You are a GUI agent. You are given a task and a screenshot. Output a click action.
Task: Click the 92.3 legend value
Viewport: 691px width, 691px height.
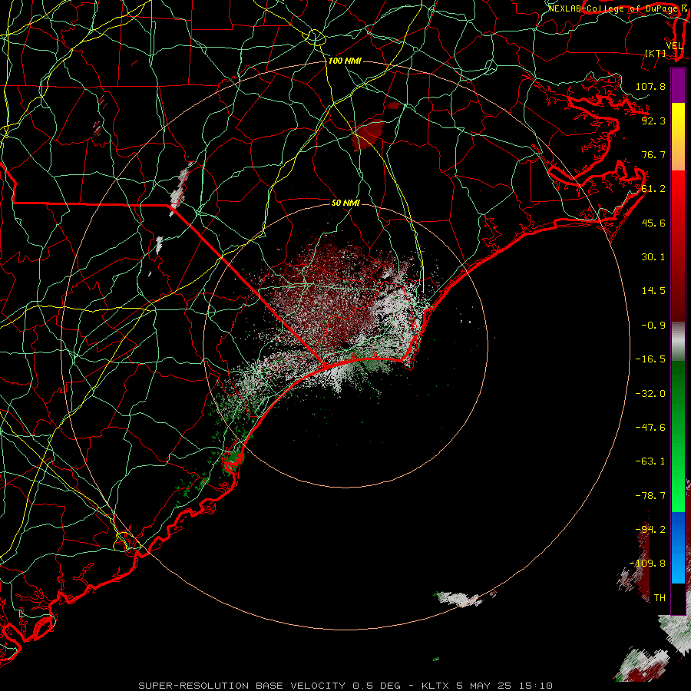pyautogui.click(x=653, y=121)
